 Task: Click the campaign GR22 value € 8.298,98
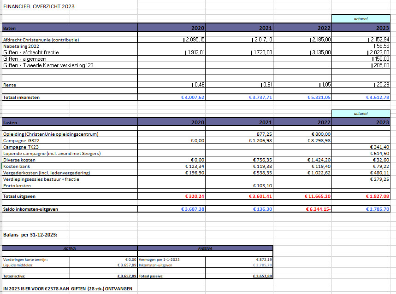[x=319, y=141]
